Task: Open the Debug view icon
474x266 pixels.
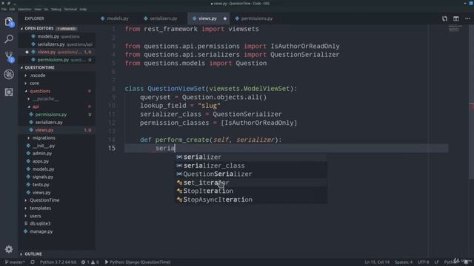Action: [9, 74]
